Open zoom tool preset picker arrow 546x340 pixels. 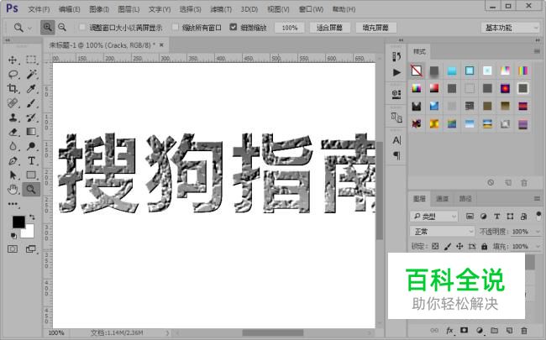point(29,28)
